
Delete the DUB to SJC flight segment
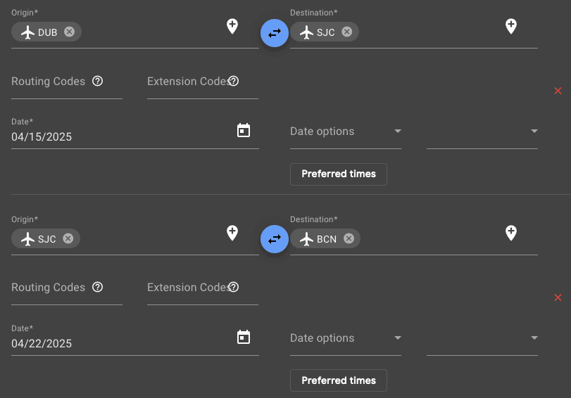[558, 91]
